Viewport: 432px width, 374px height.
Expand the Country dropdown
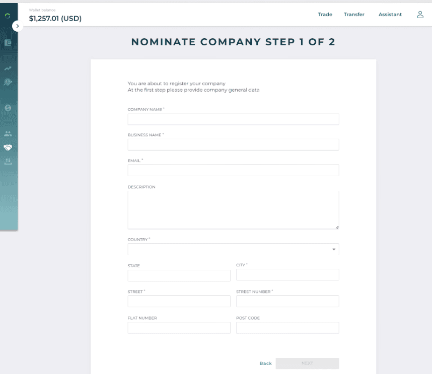click(233, 249)
